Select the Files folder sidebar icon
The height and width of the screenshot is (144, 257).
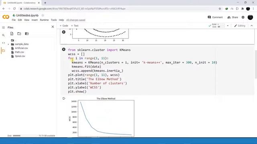coord(3,51)
